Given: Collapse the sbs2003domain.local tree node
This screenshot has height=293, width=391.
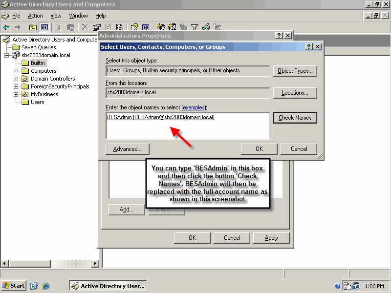Looking at the screenshot, I should pyautogui.click(x=6, y=55).
